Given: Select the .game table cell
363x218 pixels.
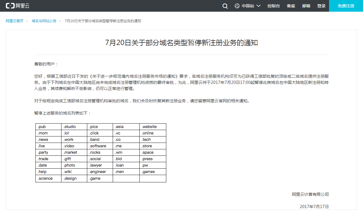Looking at the screenshot, I should click(100, 179).
